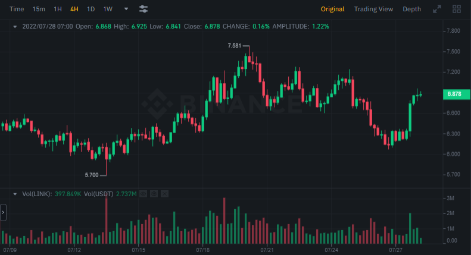Collapse the Vol(LINK) indicator legend
471x255 pixels.
coord(14,194)
